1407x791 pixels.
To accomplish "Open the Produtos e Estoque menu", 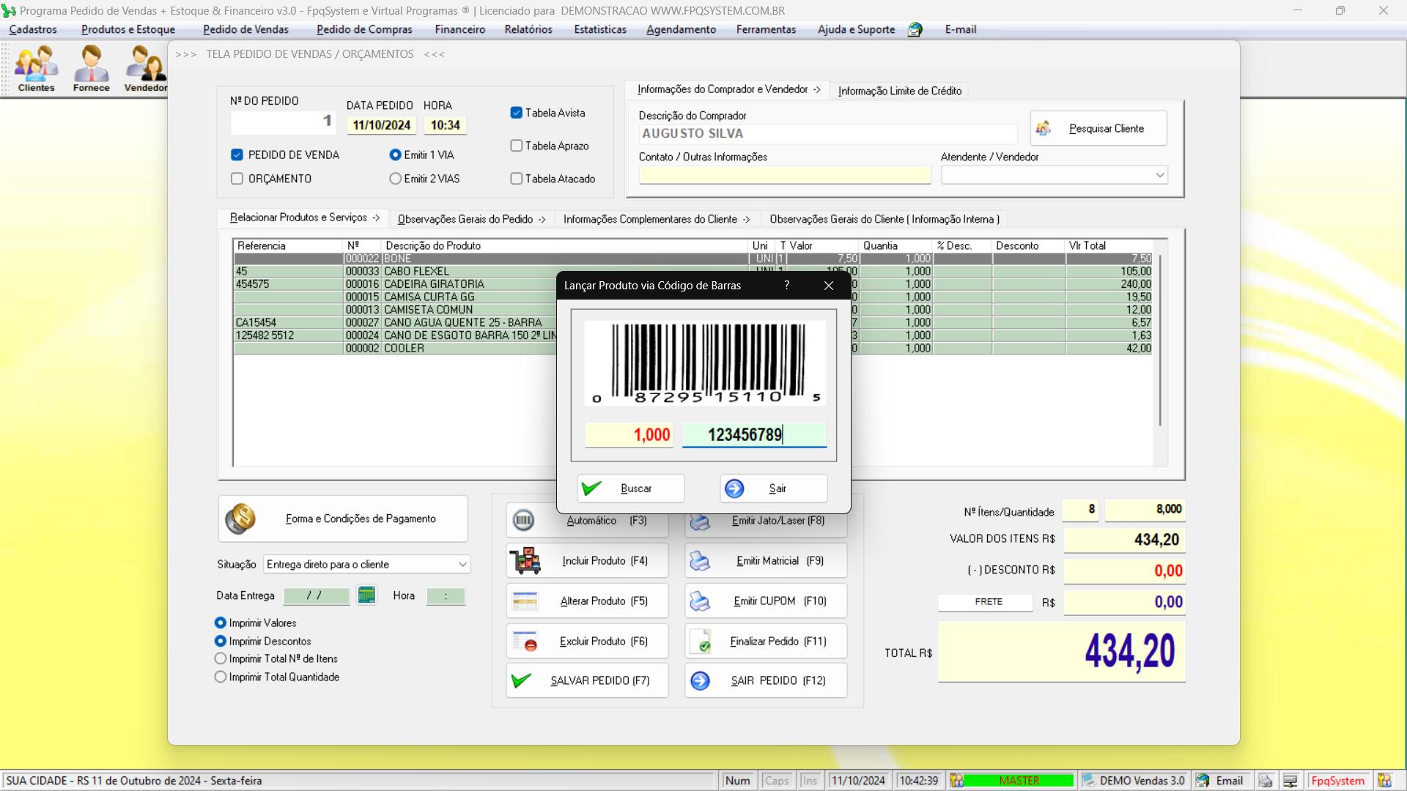I will coord(128,30).
